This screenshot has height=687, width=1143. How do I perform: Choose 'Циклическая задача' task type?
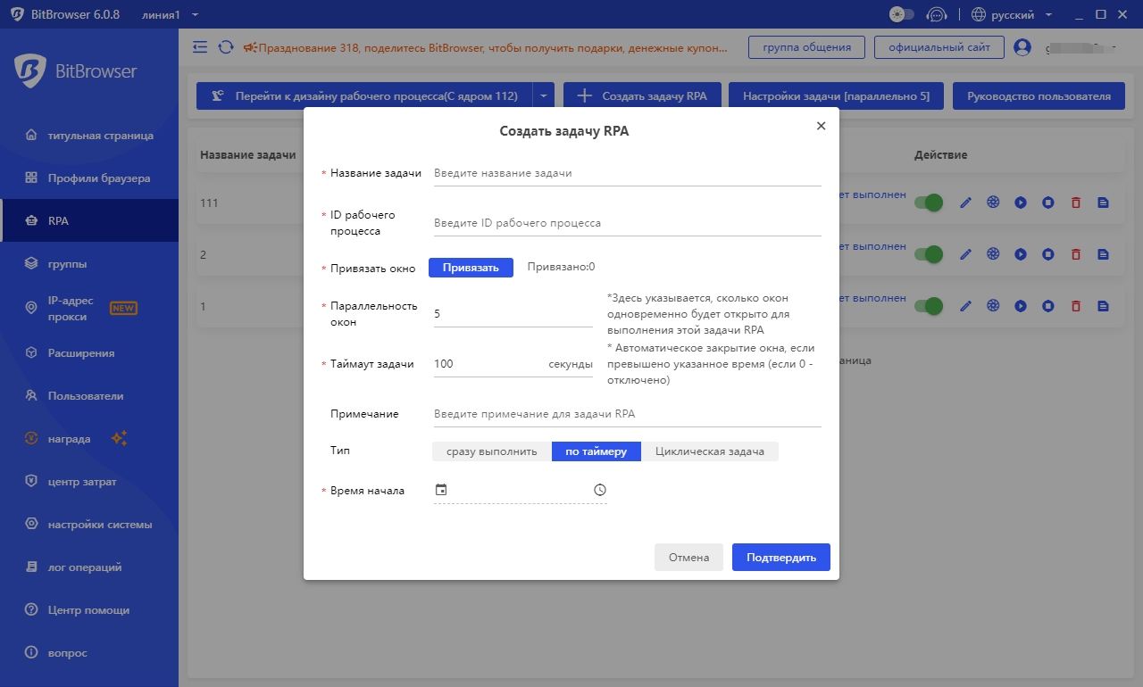710,451
